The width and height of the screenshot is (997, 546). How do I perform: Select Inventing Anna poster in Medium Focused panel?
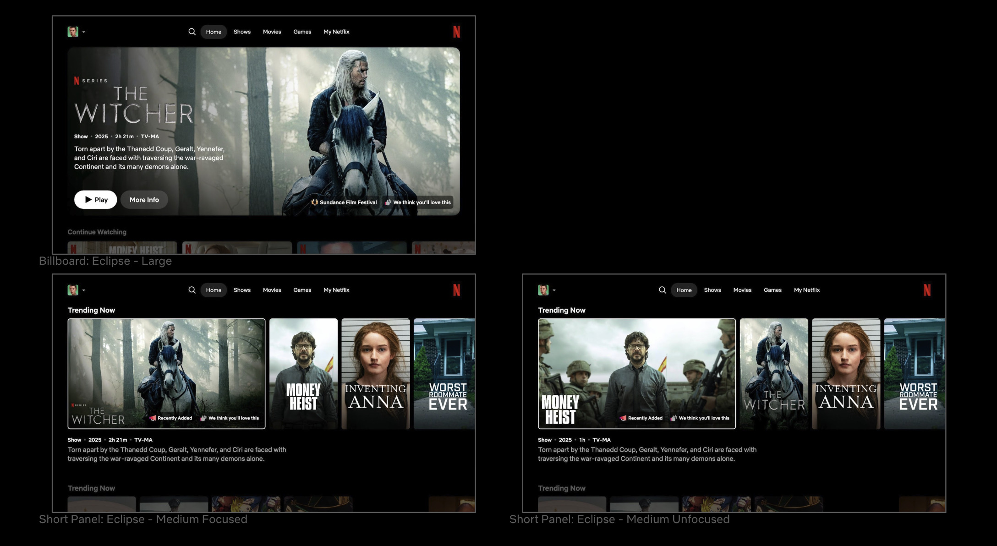pyautogui.click(x=376, y=374)
